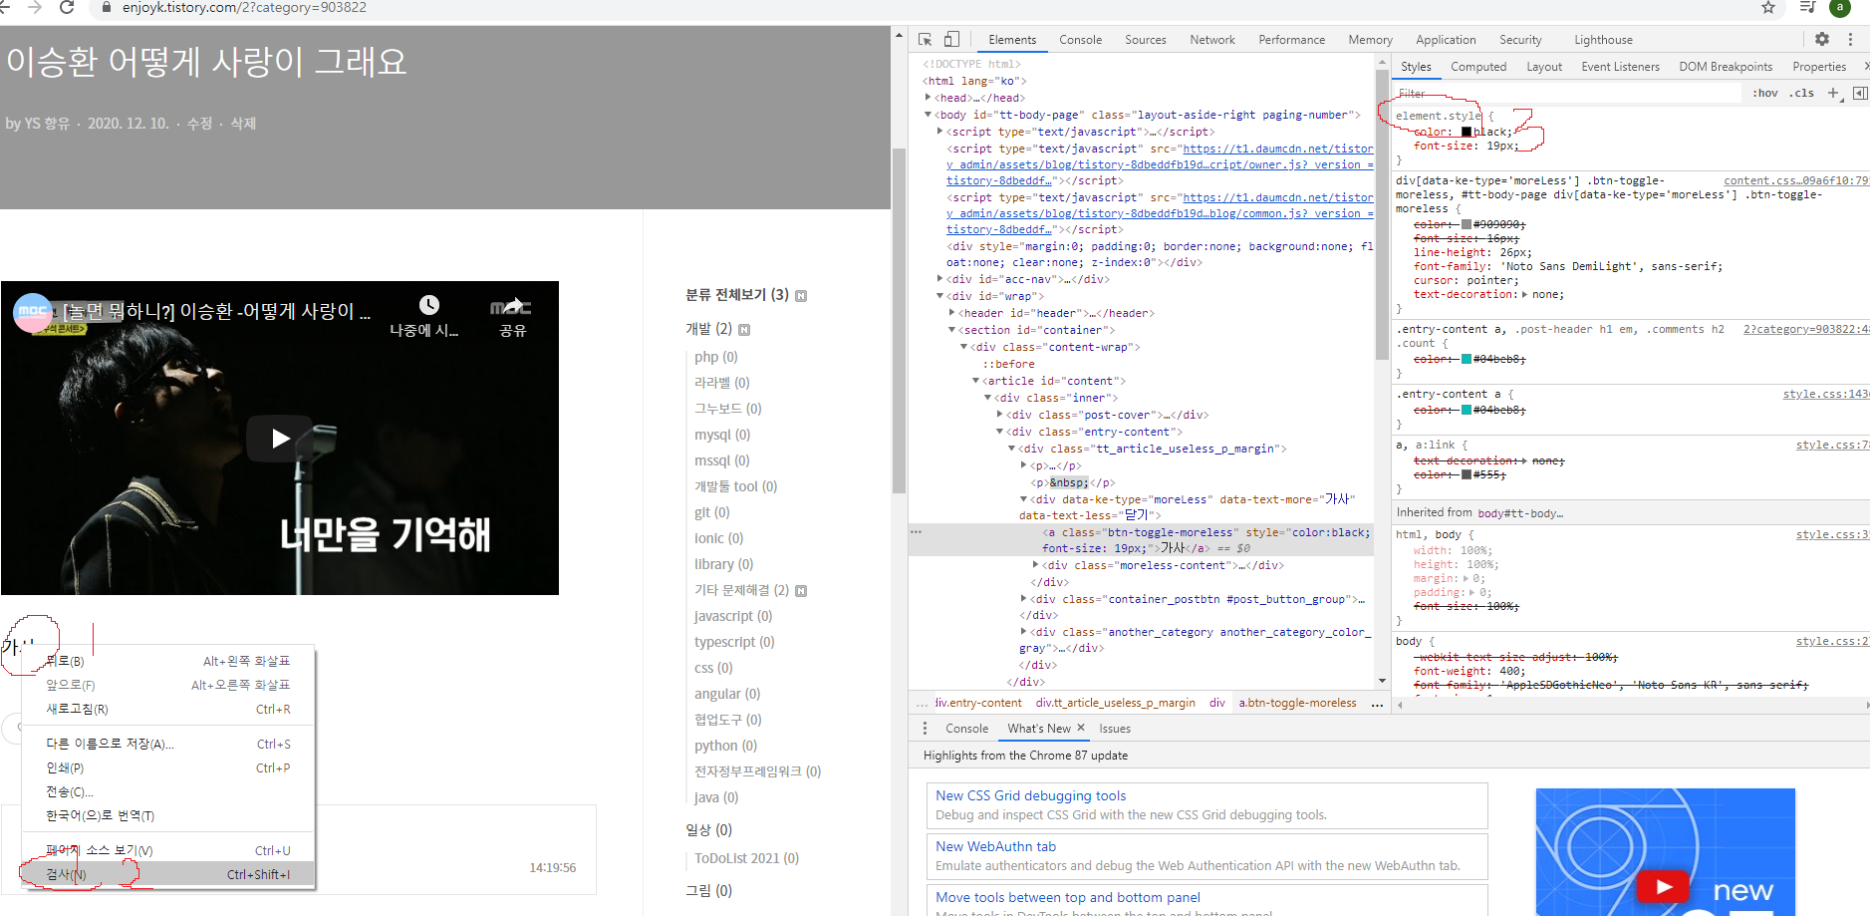Open the mysql category link
The width and height of the screenshot is (1870, 916).
click(722, 435)
